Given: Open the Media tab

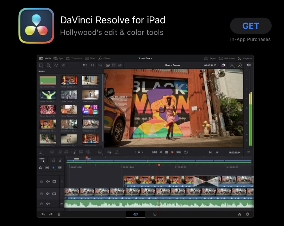Looking at the screenshot, I should coord(45,58).
